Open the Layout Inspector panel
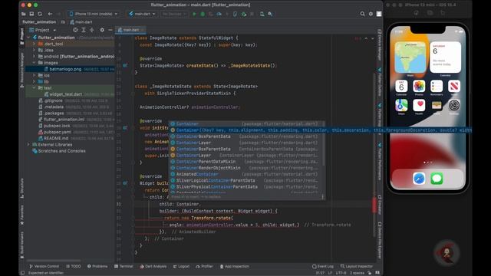 coord(356,266)
